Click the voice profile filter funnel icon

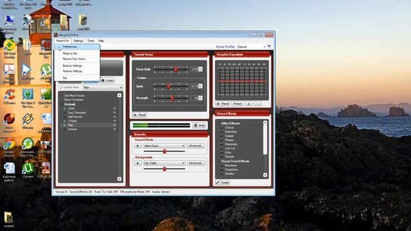point(269,47)
